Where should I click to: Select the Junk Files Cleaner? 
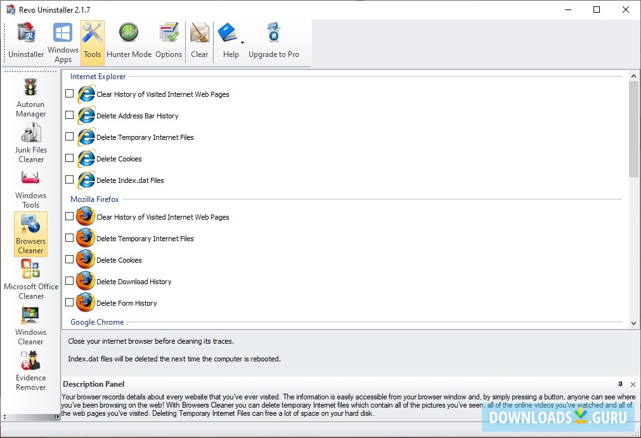[30, 141]
